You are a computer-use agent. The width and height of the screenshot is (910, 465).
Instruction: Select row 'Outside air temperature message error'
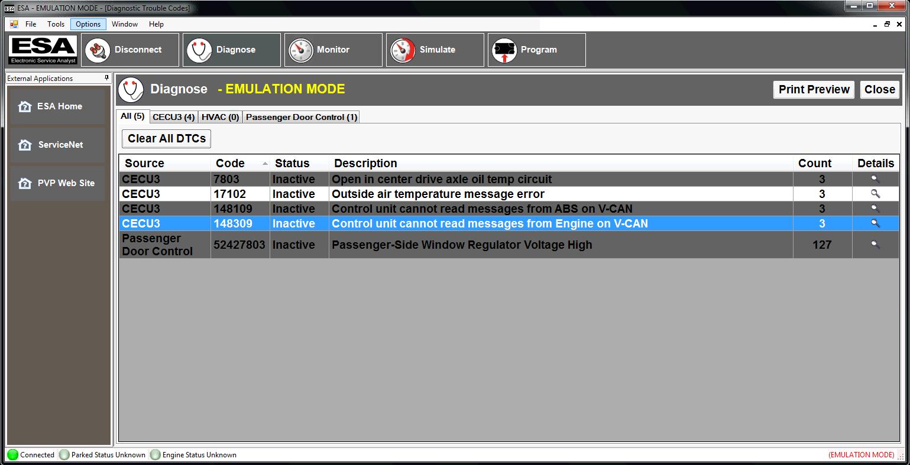[x=509, y=194]
